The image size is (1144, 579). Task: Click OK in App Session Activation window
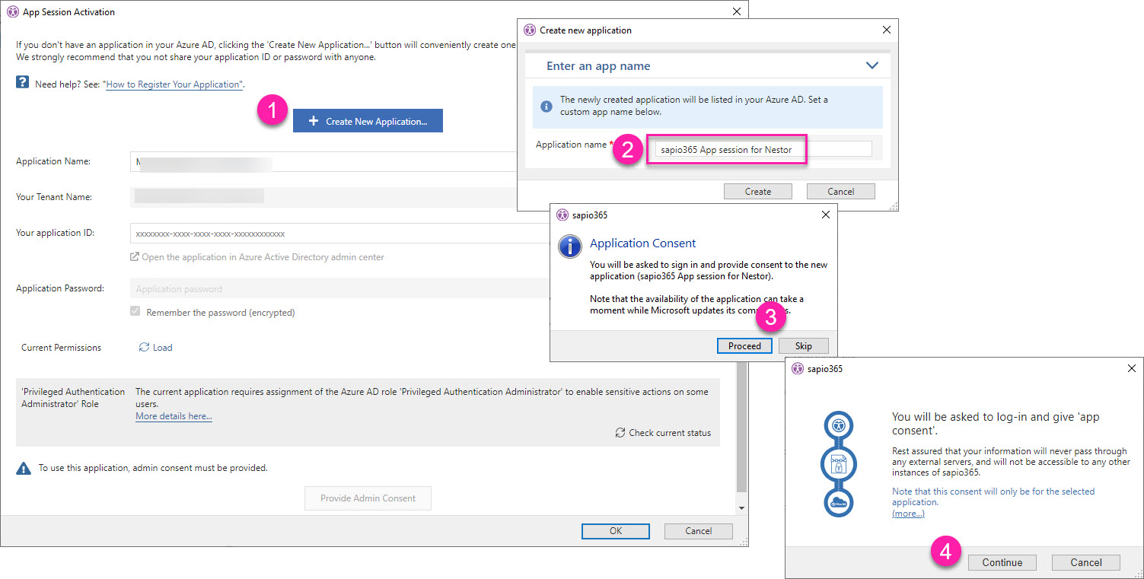pos(616,531)
